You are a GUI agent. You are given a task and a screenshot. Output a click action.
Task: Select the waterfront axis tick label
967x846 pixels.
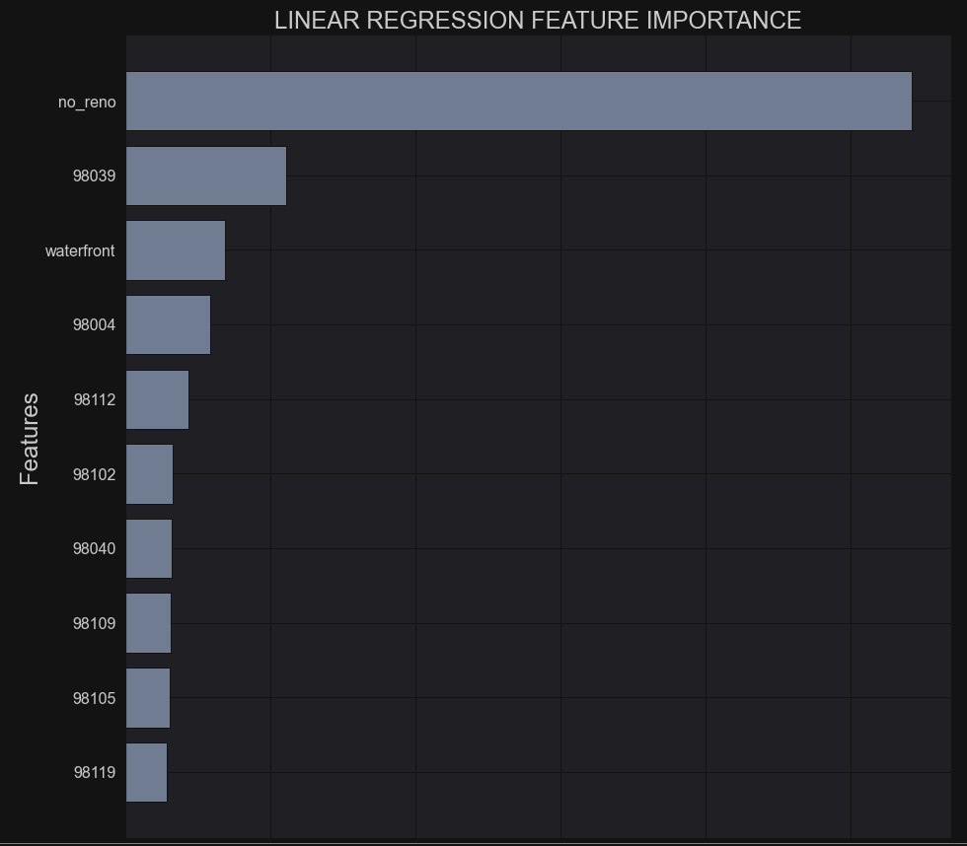80,251
